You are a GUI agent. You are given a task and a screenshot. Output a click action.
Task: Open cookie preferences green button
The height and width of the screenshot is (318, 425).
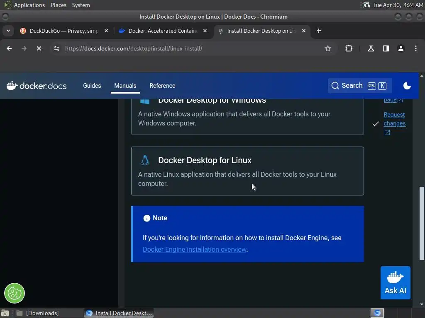coord(15,293)
